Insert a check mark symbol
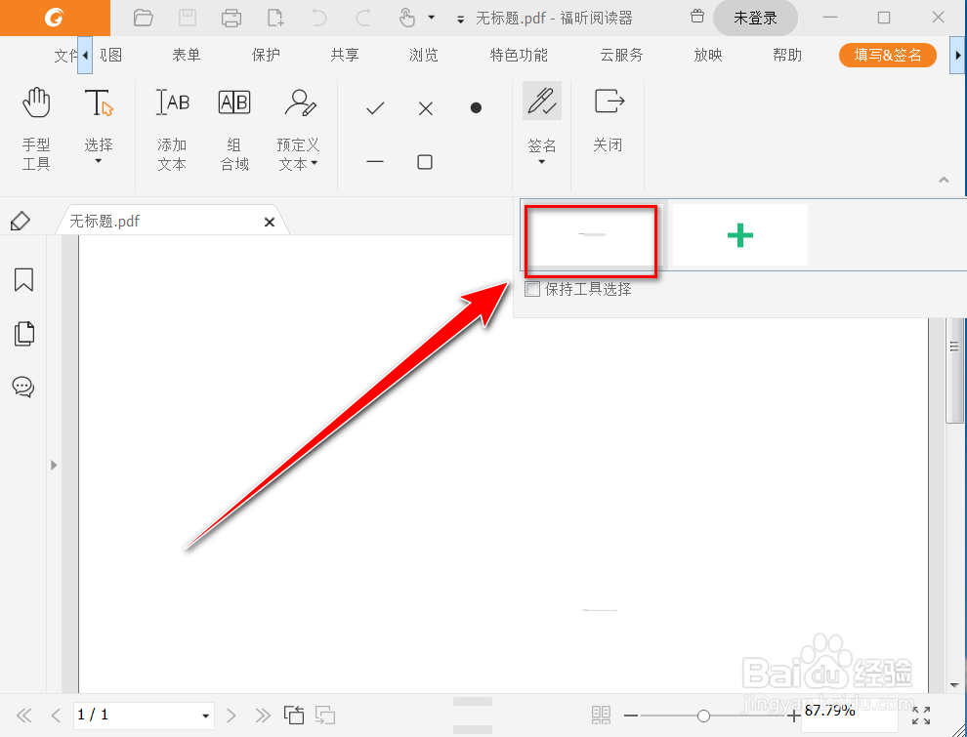 coord(375,108)
